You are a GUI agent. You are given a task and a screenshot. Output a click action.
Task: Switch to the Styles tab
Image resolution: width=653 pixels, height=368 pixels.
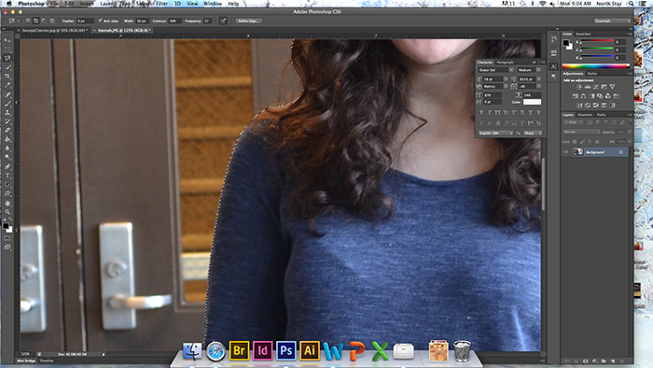[x=592, y=74]
